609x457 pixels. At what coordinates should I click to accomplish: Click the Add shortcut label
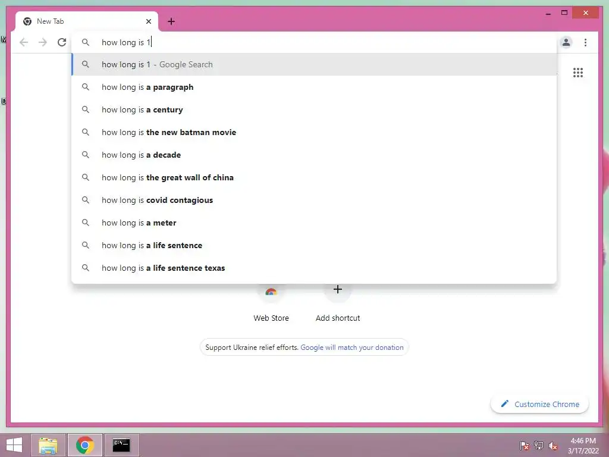(338, 318)
